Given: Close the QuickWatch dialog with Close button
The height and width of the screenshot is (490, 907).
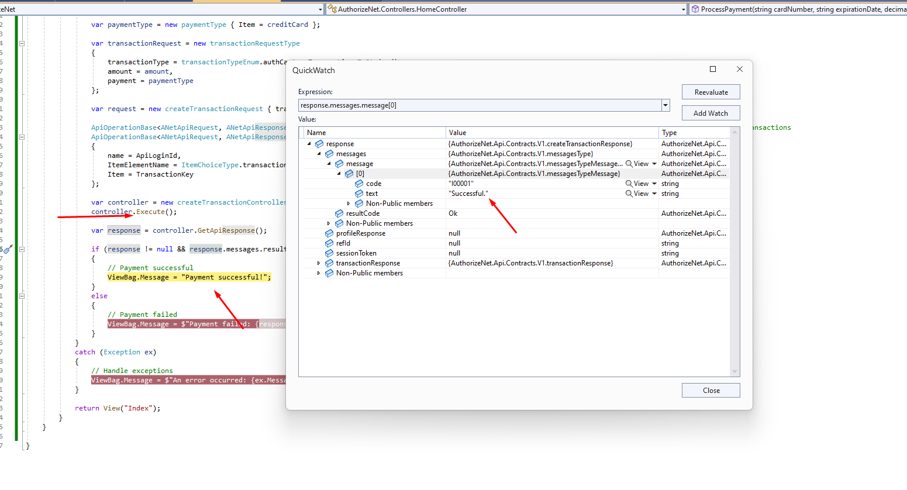Looking at the screenshot, I should 711,390.
